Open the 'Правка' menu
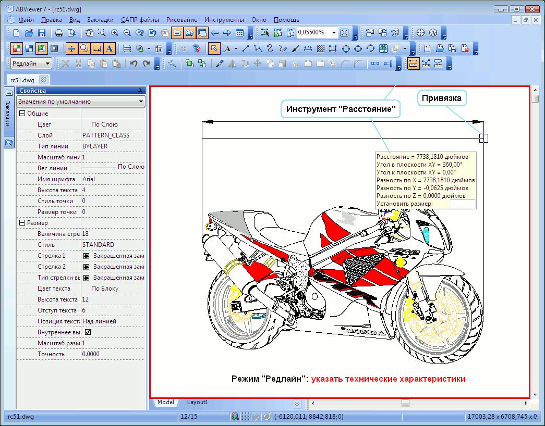Screen dimensions: 545x426 [x=52, y=20]
